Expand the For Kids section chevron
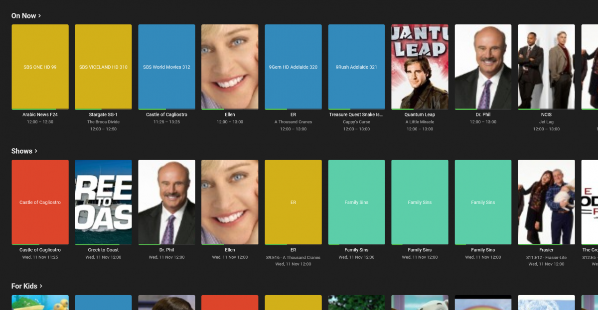This screenshot has width=598, height=310. [41, 286]
